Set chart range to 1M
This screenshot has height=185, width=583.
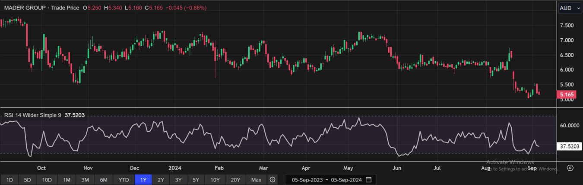click(67, 179)
